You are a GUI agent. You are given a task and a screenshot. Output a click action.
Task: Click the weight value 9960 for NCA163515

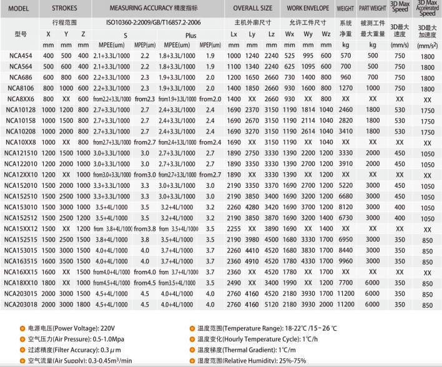(346, 261)
